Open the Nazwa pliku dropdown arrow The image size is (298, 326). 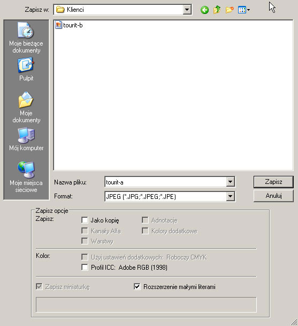point(230,182)
